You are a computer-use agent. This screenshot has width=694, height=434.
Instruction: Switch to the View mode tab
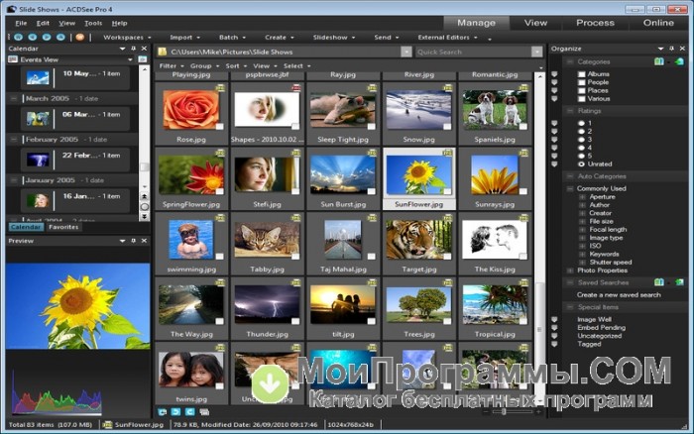535,23
